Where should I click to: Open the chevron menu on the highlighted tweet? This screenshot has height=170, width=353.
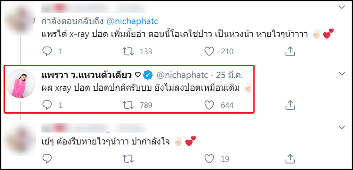[x=342, y=74]
